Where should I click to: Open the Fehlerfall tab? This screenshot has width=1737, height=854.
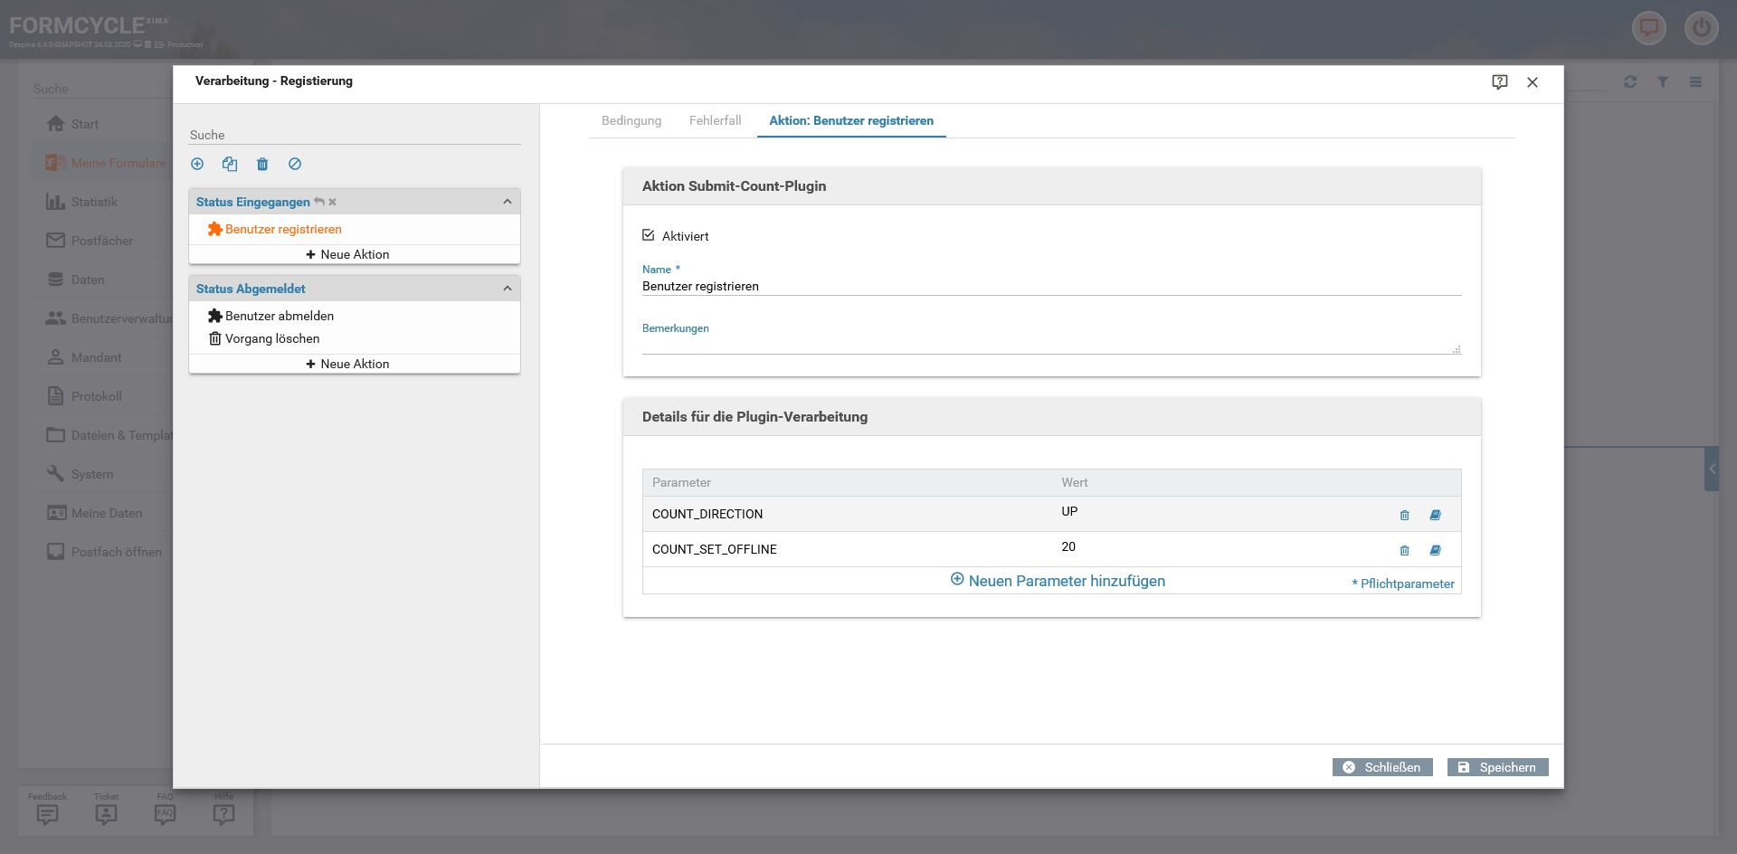pos(715,120)
